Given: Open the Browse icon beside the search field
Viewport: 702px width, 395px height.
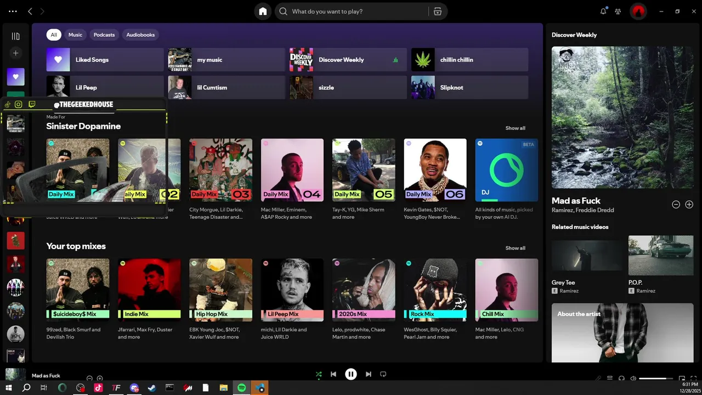Looking at the screenshot, I should [437, 12].
